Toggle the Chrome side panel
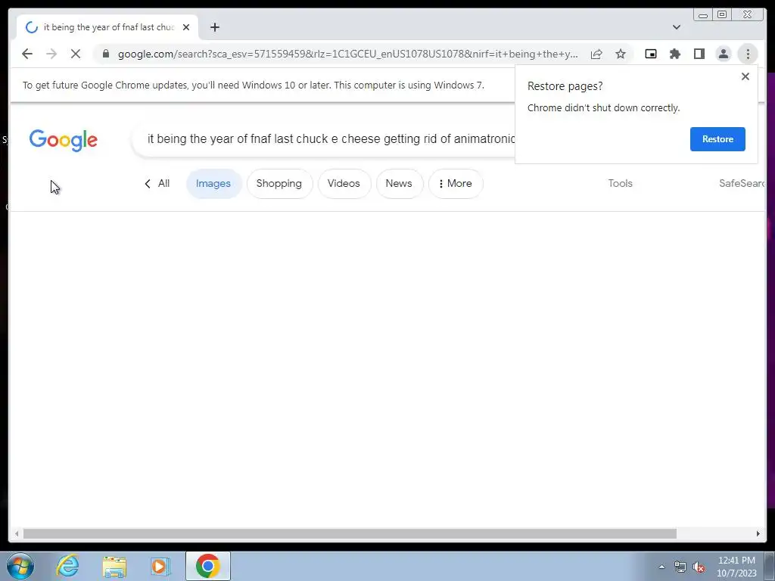 click(699, 54)
